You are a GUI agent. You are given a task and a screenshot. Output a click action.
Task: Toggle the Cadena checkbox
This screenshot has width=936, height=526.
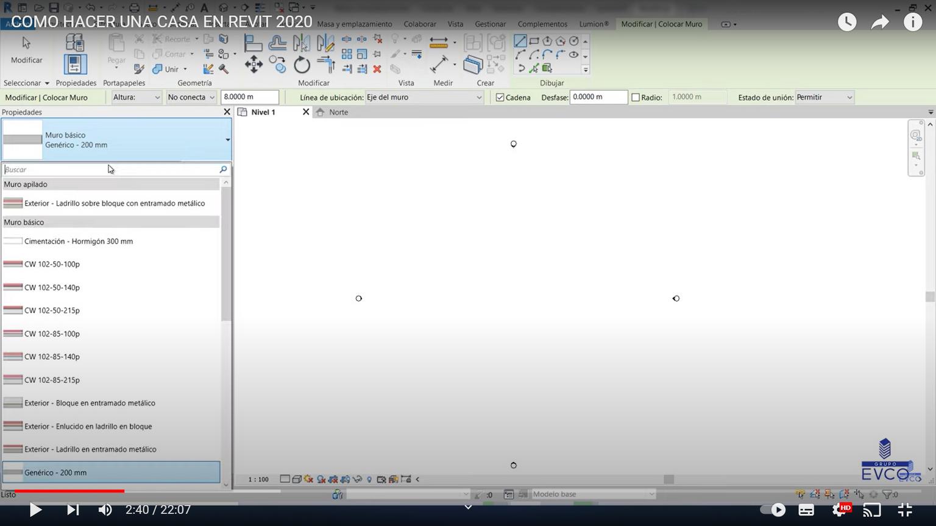pos(500,97)
